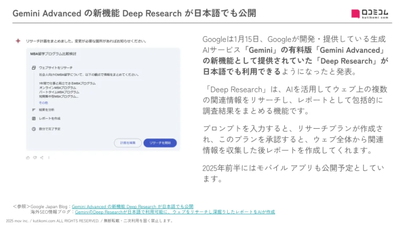Open the Google Japan Blog reference link

point(132,206)
